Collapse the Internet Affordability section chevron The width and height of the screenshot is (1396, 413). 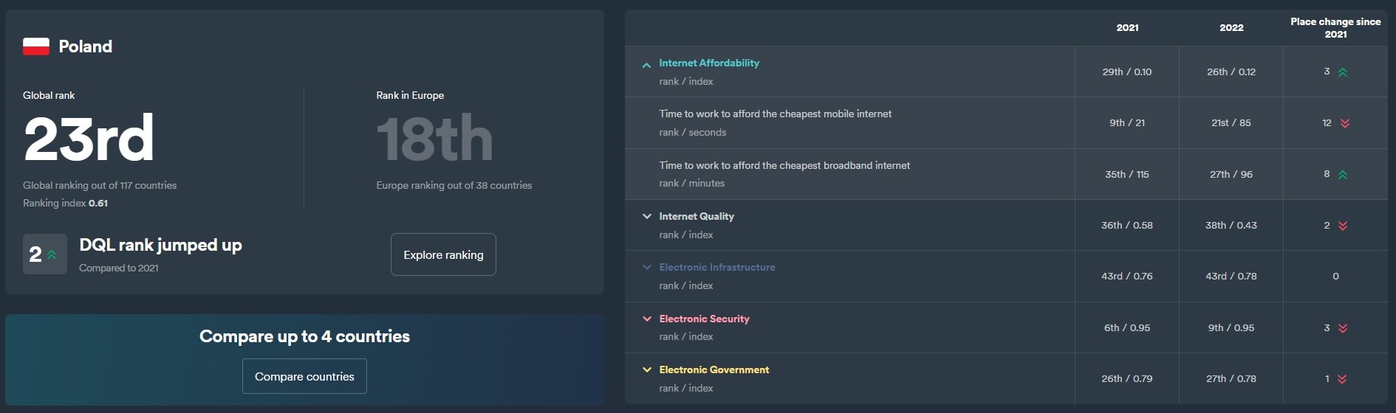[x=646, y=65]
